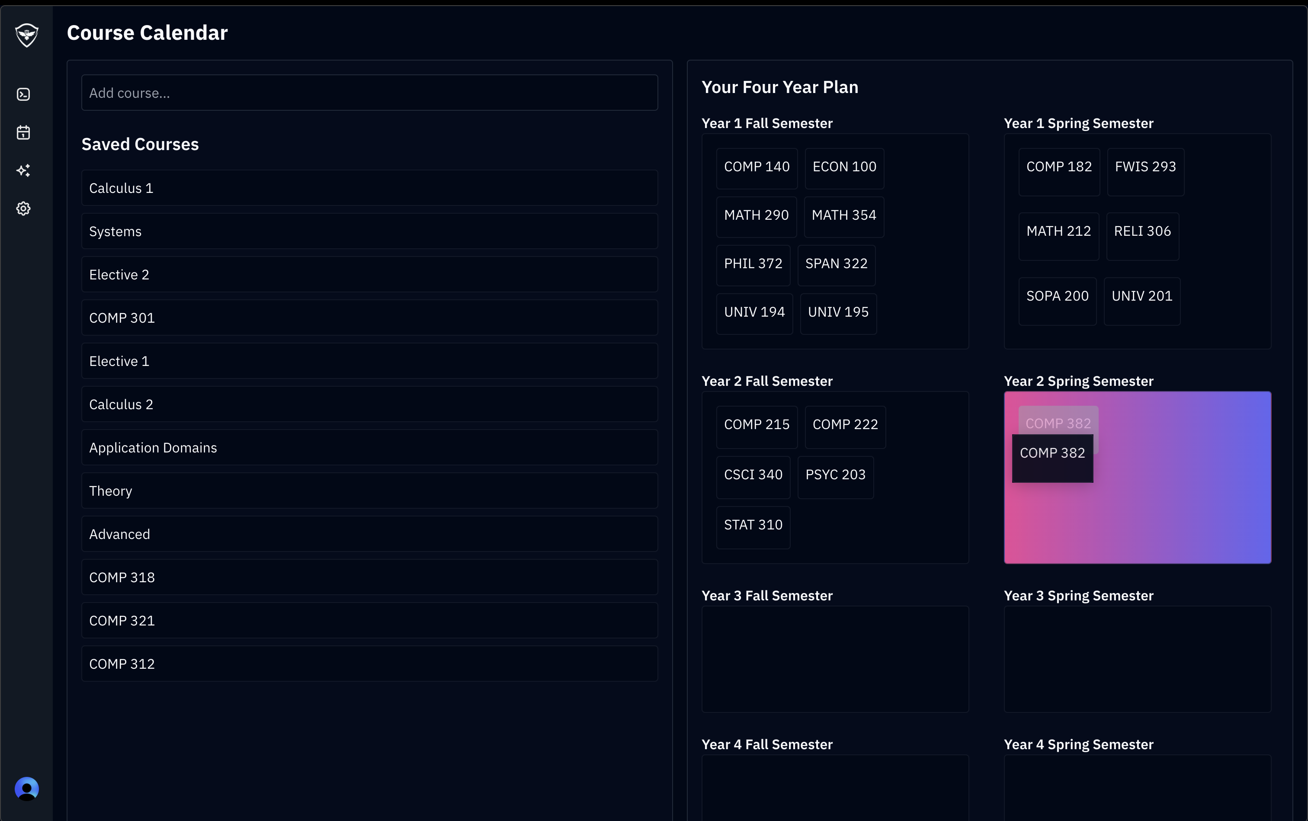Viewport: 1308px width, 821px height.
Task: Select Calculus 1 saved course
Action: (369, 188)
